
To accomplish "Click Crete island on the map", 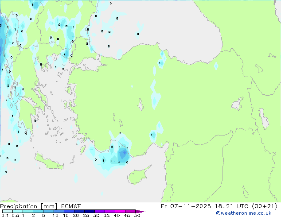I will (49, 162).
